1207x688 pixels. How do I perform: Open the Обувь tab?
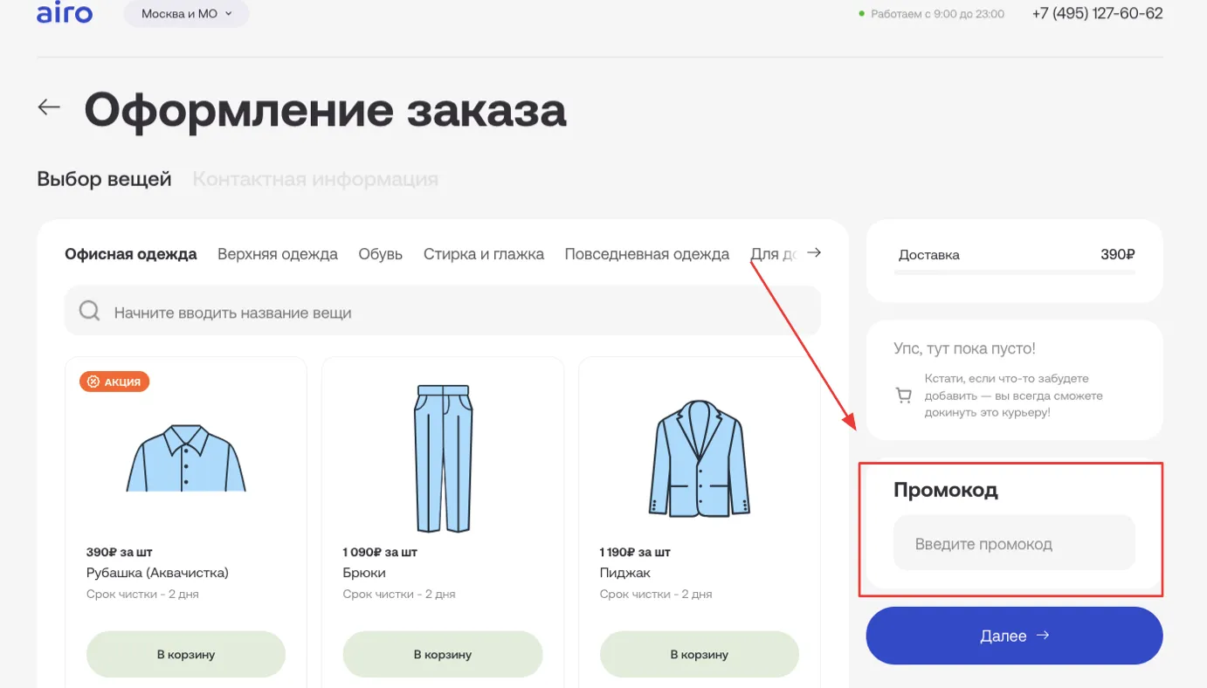click(380, 254)
